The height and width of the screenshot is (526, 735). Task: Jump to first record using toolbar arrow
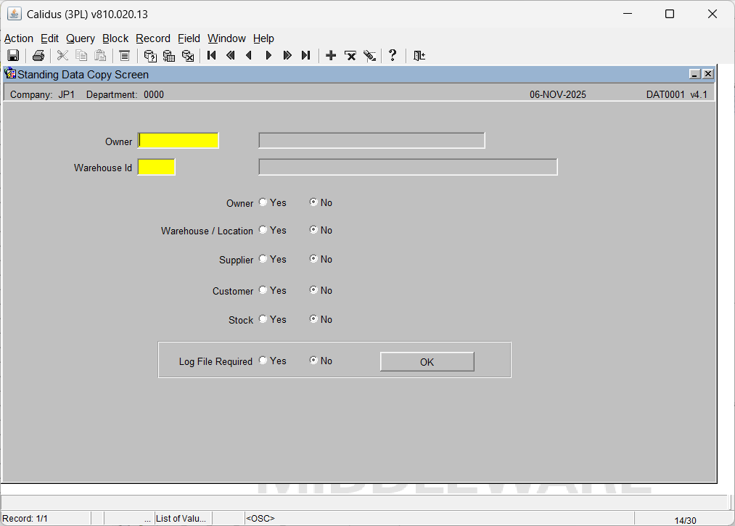click(x=212, y=56)
